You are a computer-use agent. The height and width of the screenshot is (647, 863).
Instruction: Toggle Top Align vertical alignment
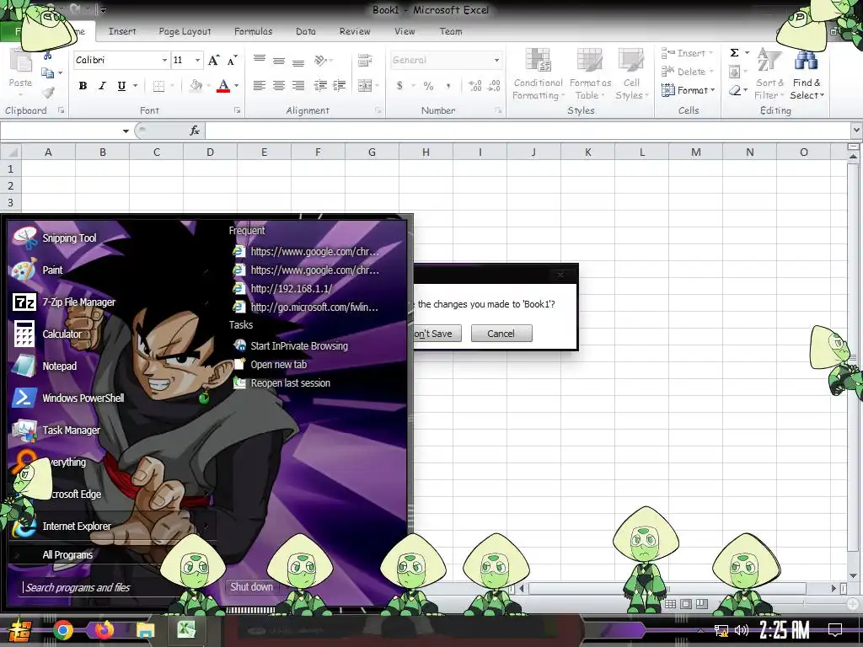260,60
